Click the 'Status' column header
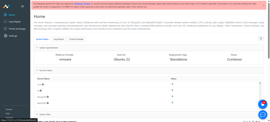 (x=173, y=79)
